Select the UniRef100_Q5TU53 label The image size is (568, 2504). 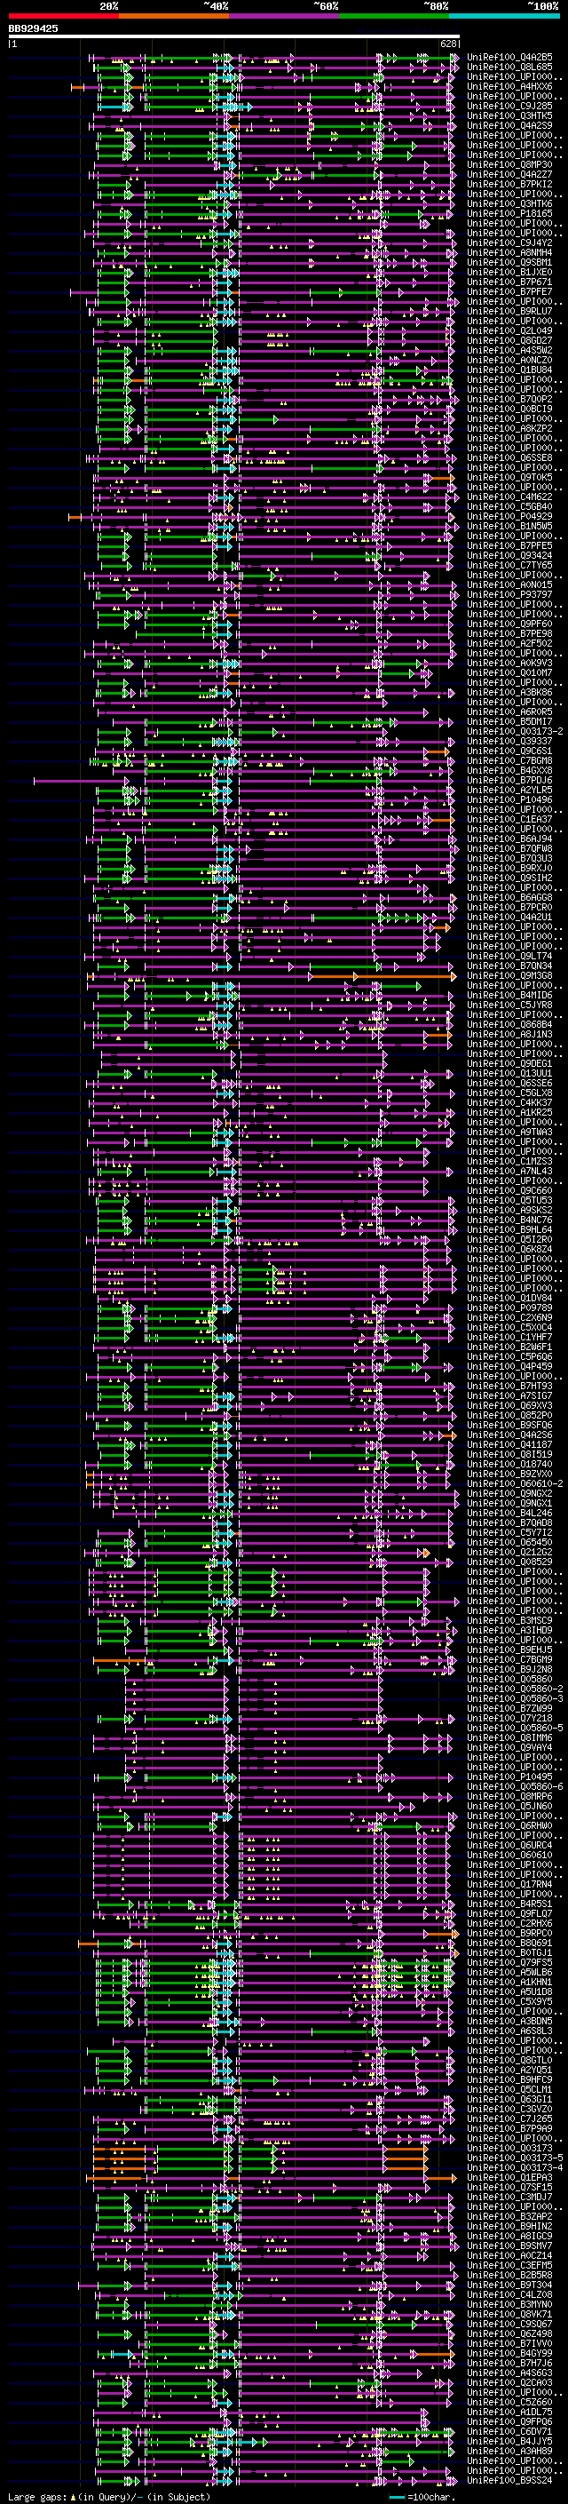(509, 1201)
